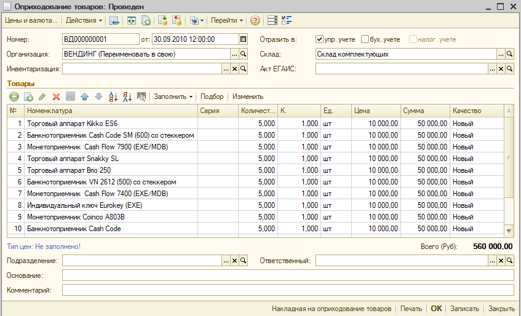Click the Подбор button

pos(212,97)
